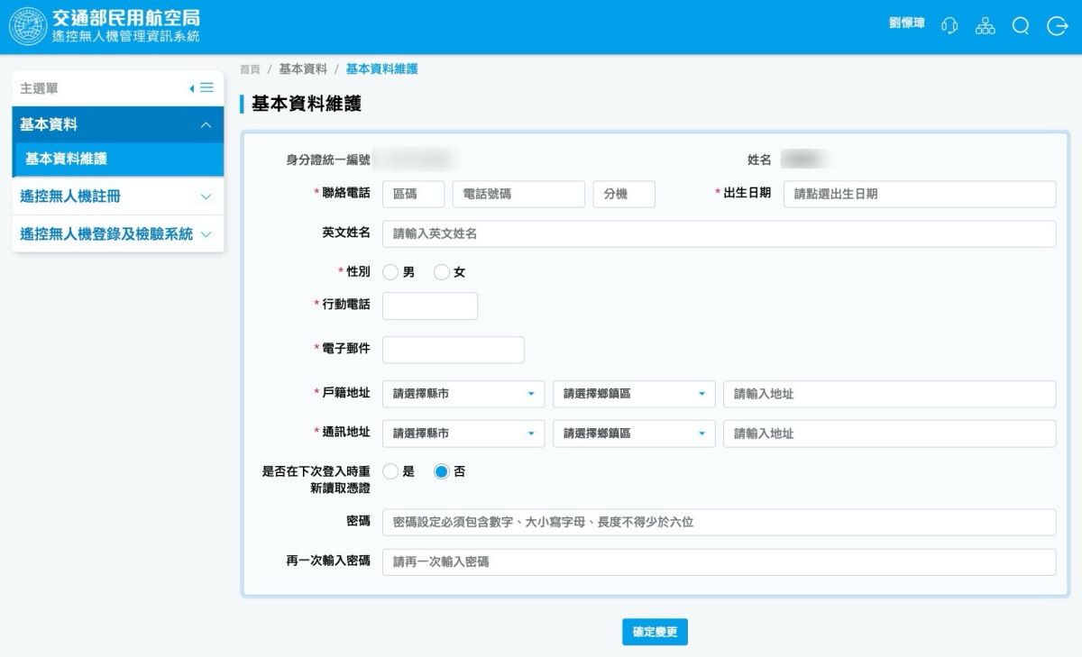
Task: Choose 是 for re-reading certificate next login
Action: pyautogui.click(x=390, y=471)
